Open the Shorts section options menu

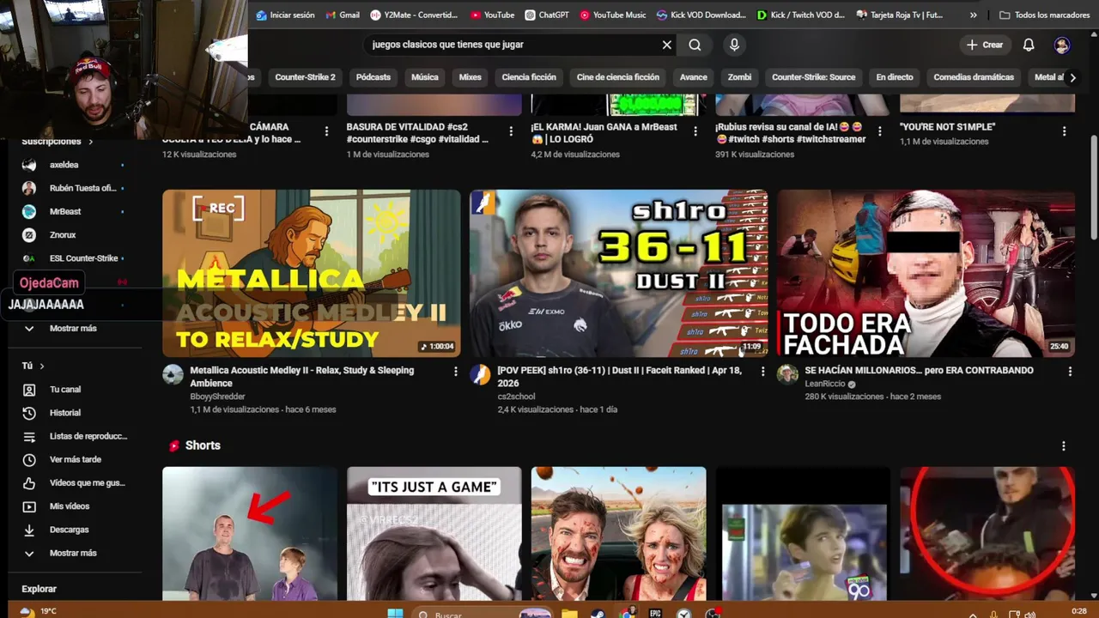pyautogui.click(x=1064, y=446)
